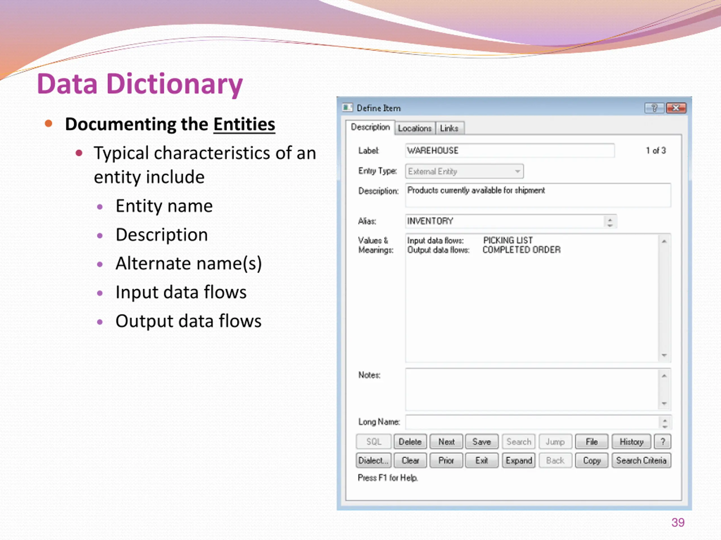The height and width of the screenshot is (540, 721).
Task: Click the COMPLETED ORDER text
Action: tap(522, 250)
